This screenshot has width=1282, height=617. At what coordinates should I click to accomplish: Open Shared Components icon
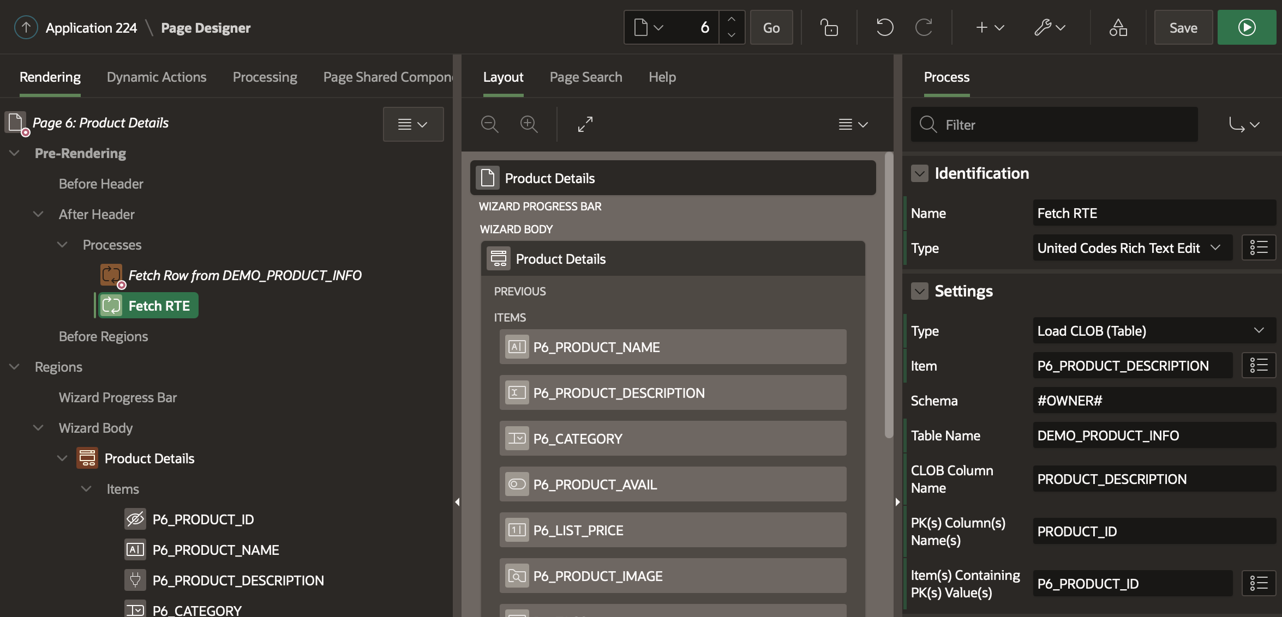1118,27
